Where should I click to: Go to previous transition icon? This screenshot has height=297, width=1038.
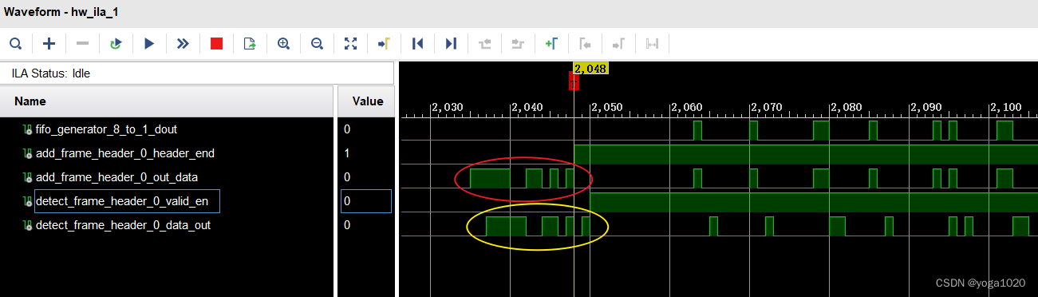(x=484, y=43)
